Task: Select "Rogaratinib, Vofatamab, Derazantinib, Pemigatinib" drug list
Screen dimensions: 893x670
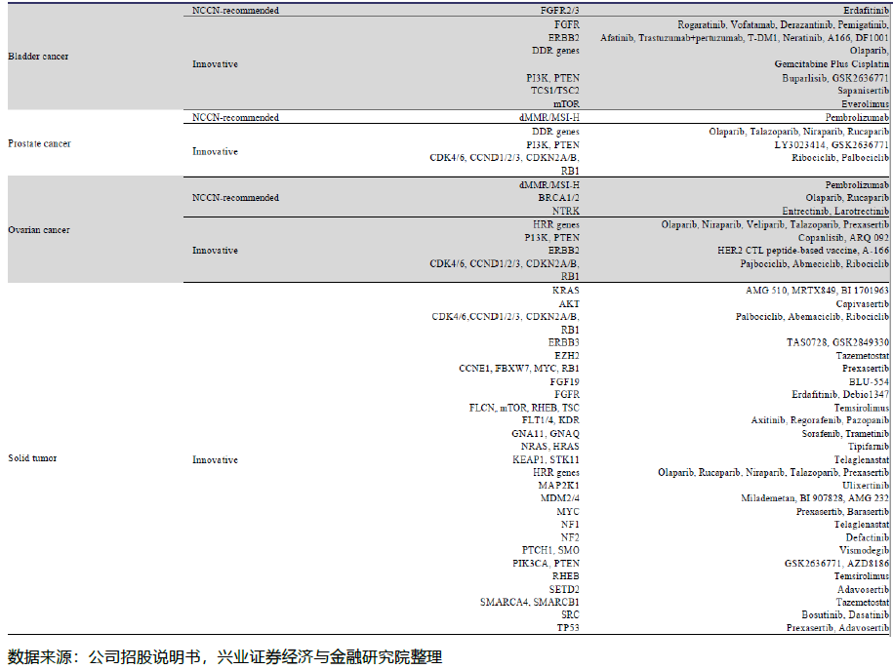Action: (783, 24)
